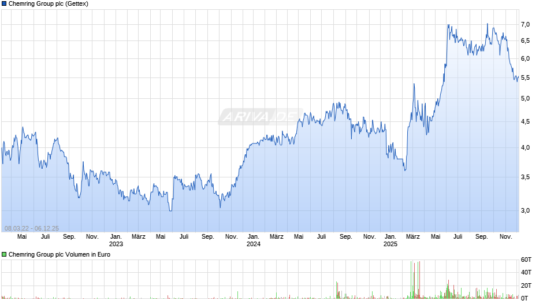The width and height of the screenshot is (543, 304).
Task: Click the Jan. 2025 axis label
Action: [x=390, y=240]
